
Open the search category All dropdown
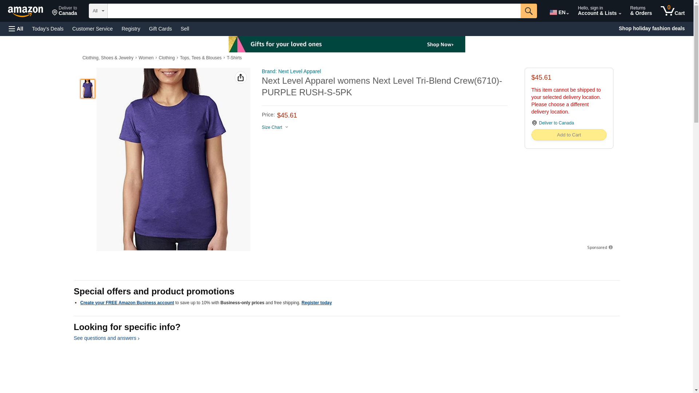click(98, 11)
